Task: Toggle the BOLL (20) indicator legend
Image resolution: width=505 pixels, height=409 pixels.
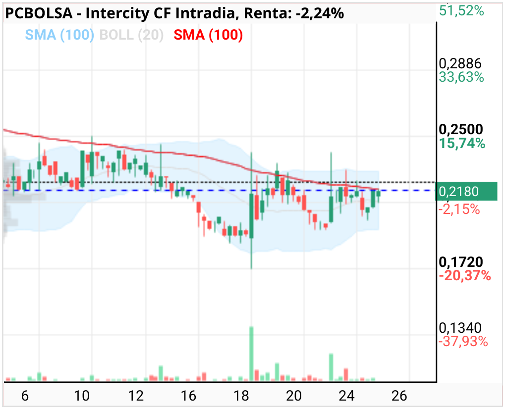Action: point(131,35)
